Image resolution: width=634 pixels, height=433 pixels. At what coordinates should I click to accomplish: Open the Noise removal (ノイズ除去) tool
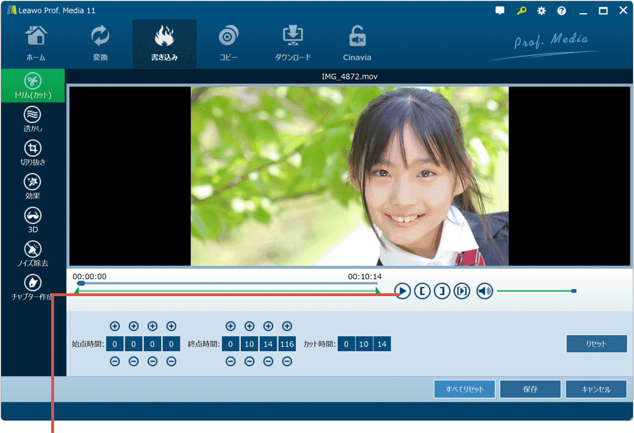coord(33,253)
